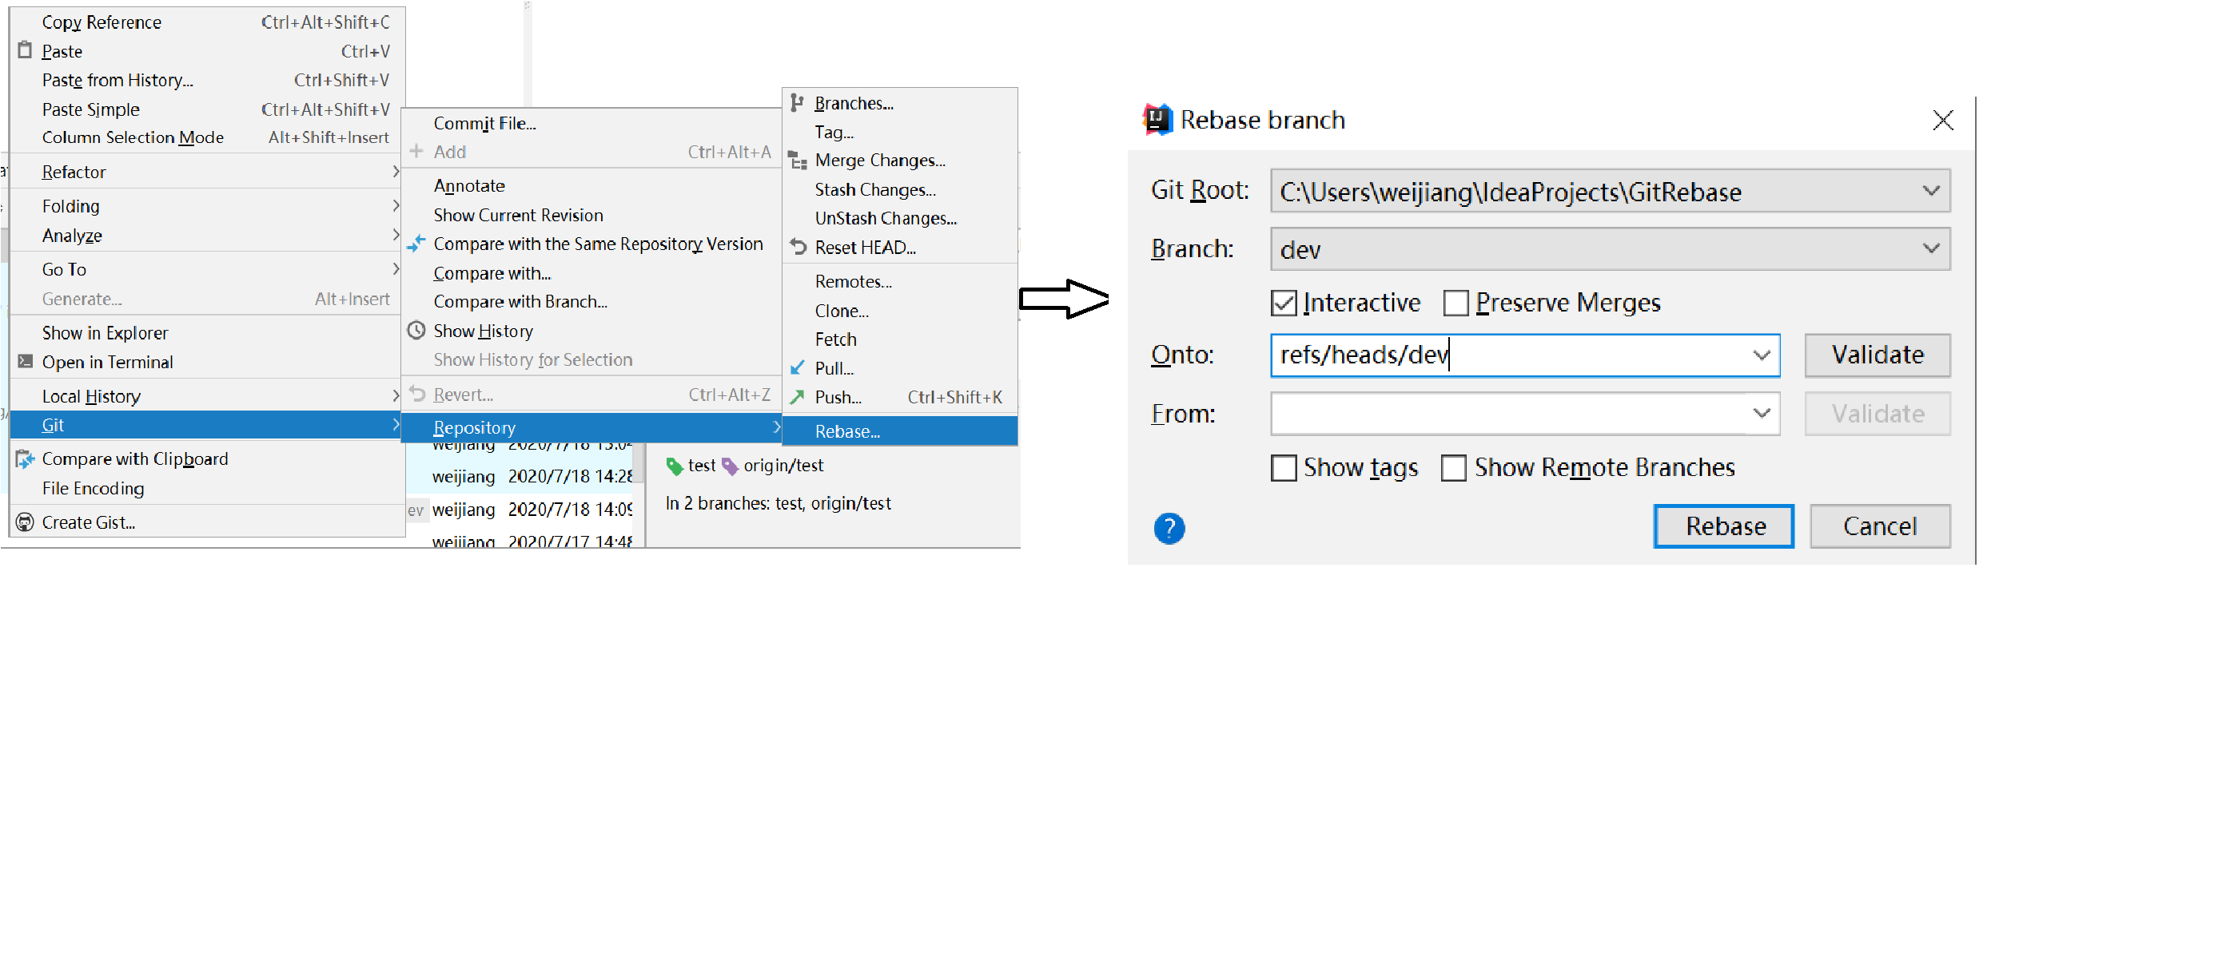Expand the Local History submenu
The image size is (2238, 976).
[207, 395]
